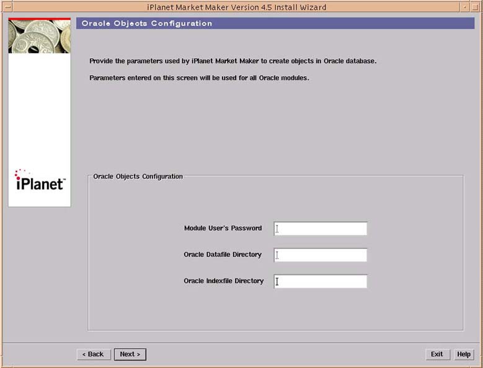Click the Oracle Datafile Directory label
The width and height of the screenshot is (483, 368).
[223, 255]
